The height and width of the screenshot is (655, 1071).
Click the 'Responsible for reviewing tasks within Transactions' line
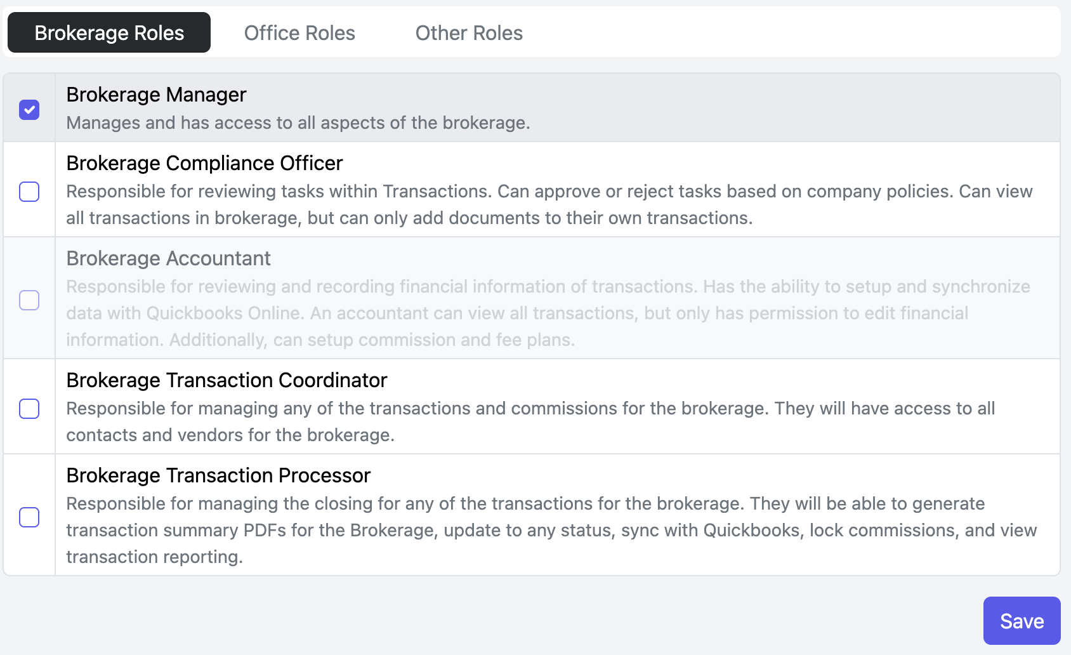click(549, 191)
